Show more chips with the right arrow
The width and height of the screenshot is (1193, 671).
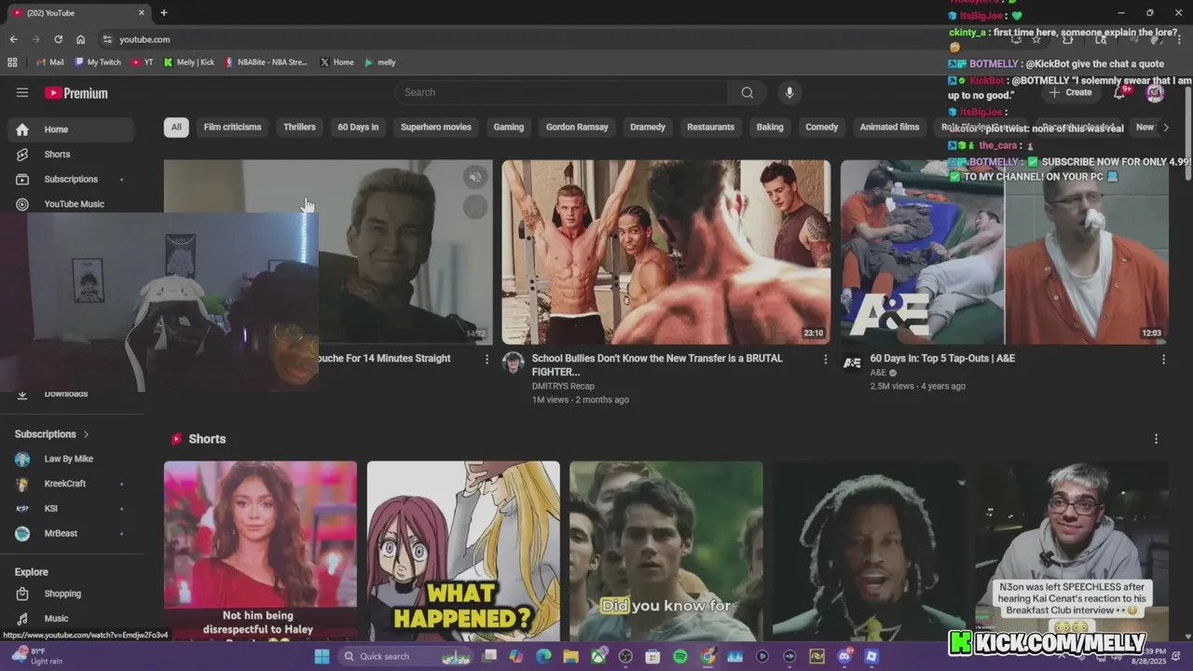click(x=1165, y=128)
